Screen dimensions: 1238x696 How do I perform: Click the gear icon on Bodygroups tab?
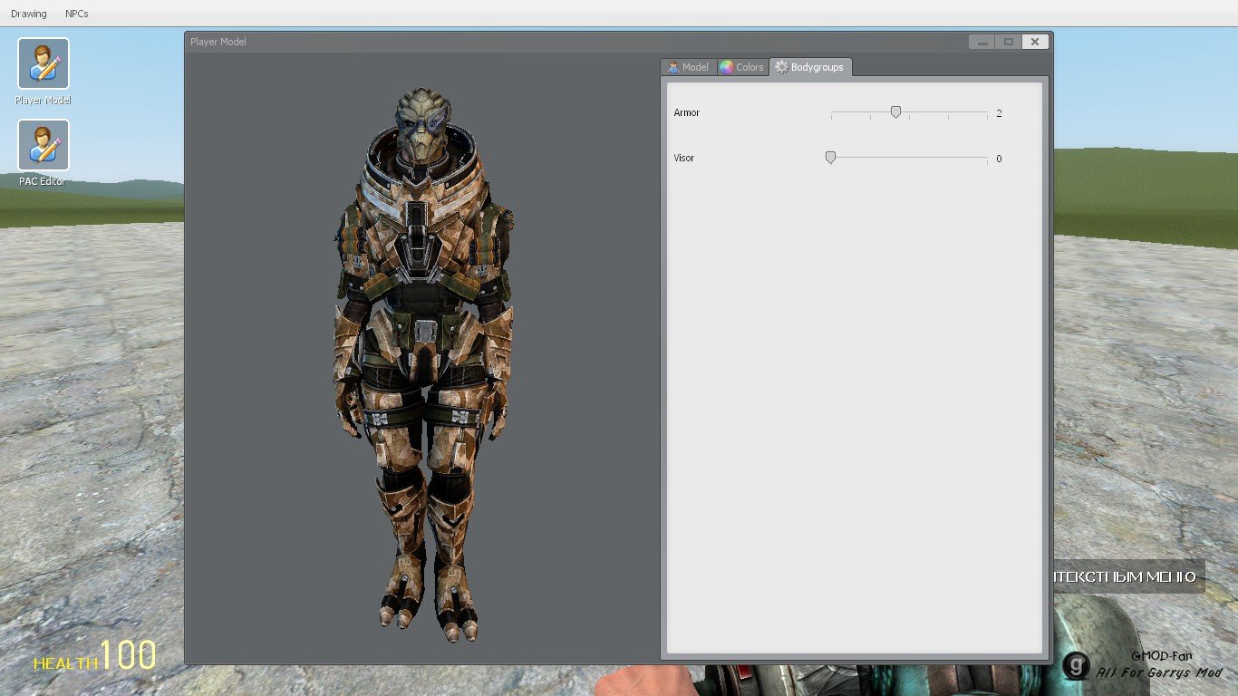pyautogui.click(x=781, y=68)
